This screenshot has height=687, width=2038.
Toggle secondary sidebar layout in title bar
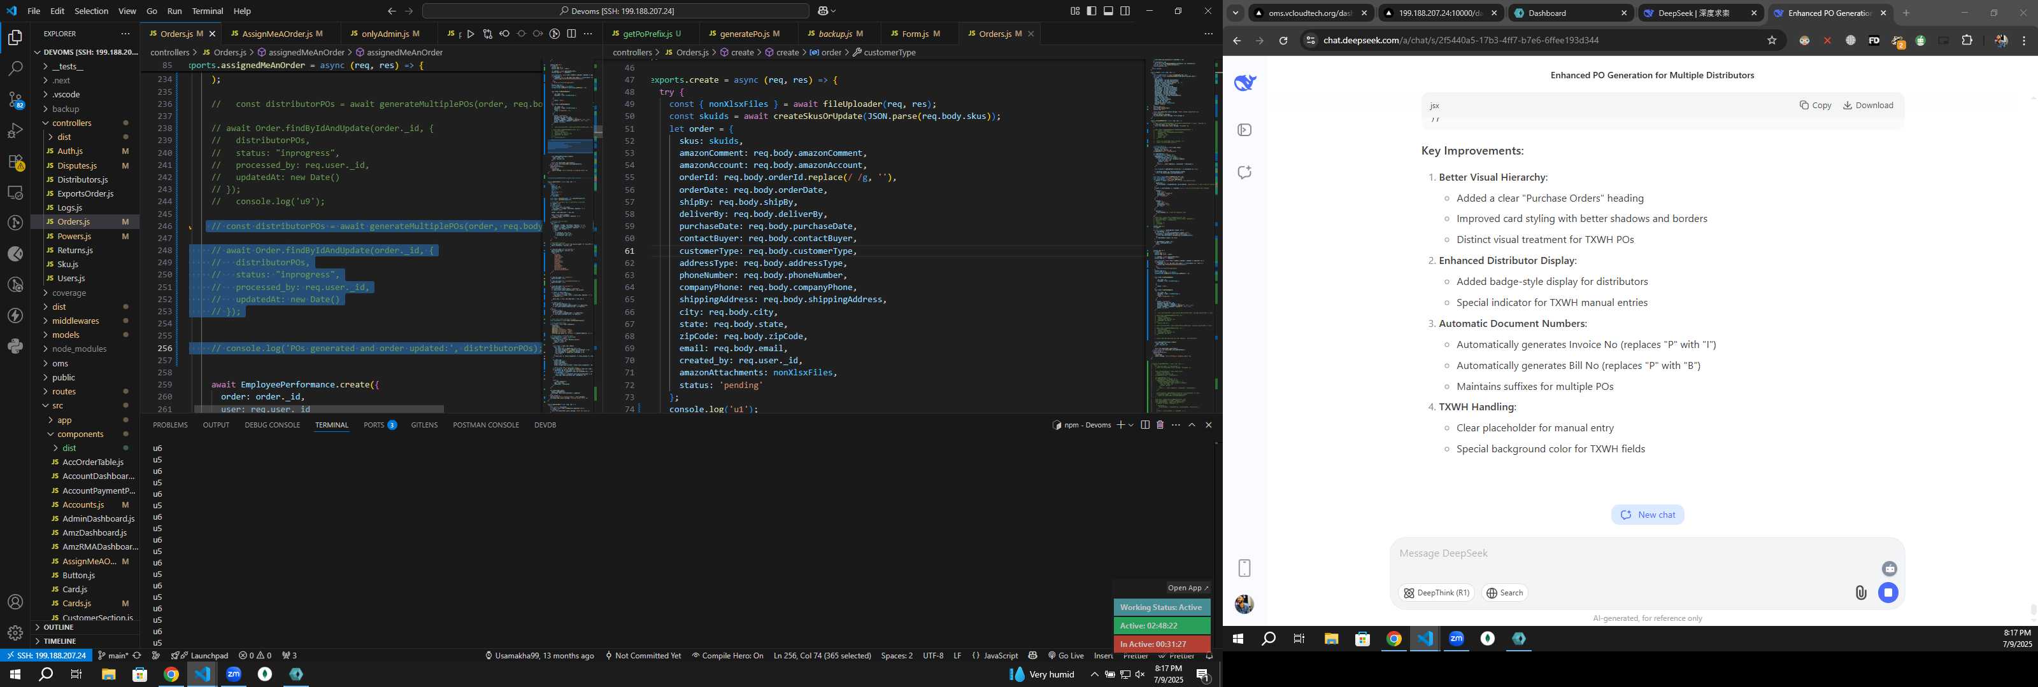click(1125, 11)
